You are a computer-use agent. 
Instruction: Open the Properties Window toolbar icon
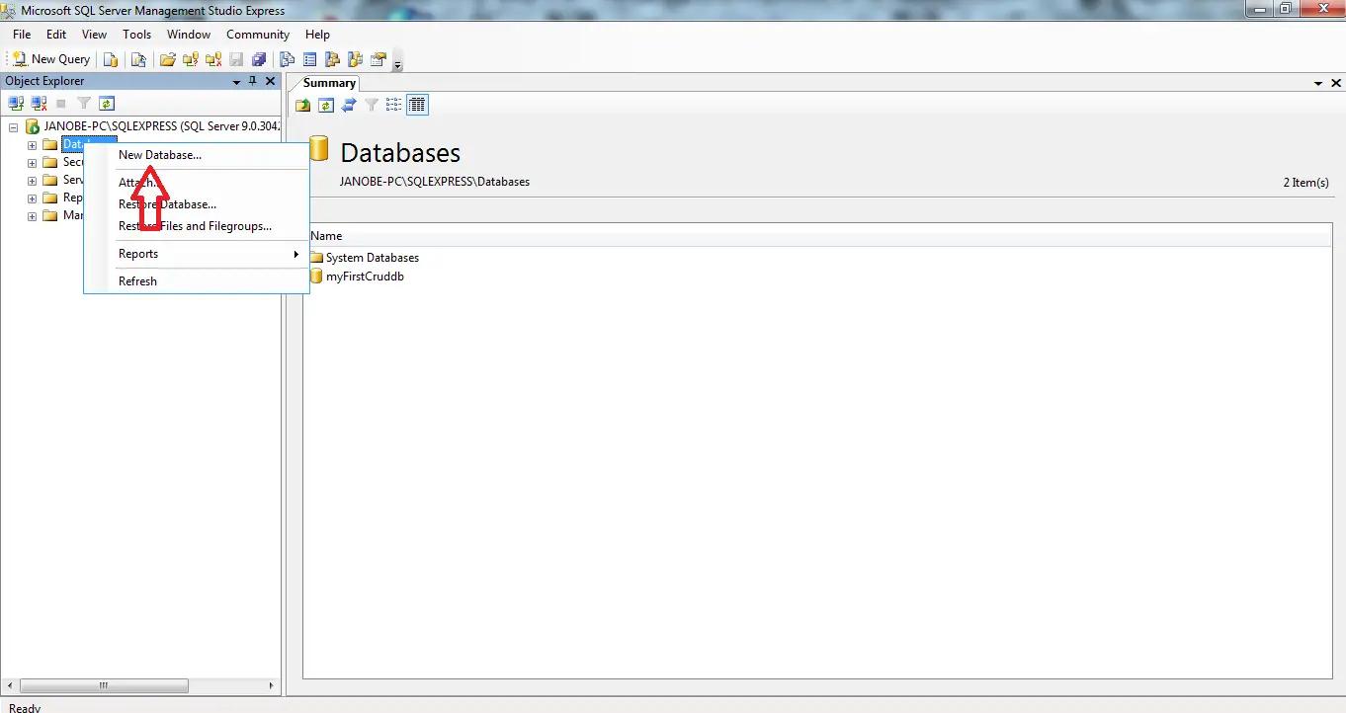pyautogui.click(x=378, y=59)
